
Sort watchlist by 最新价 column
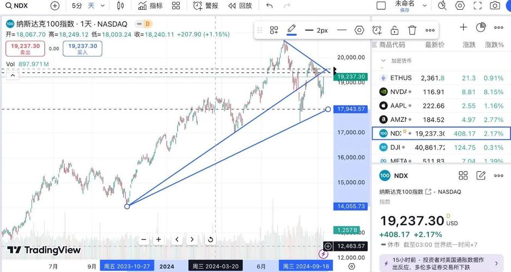(x=434, y=45)
